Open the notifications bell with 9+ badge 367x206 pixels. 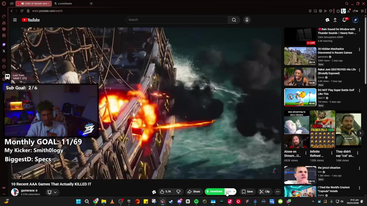tap(344, 20)
